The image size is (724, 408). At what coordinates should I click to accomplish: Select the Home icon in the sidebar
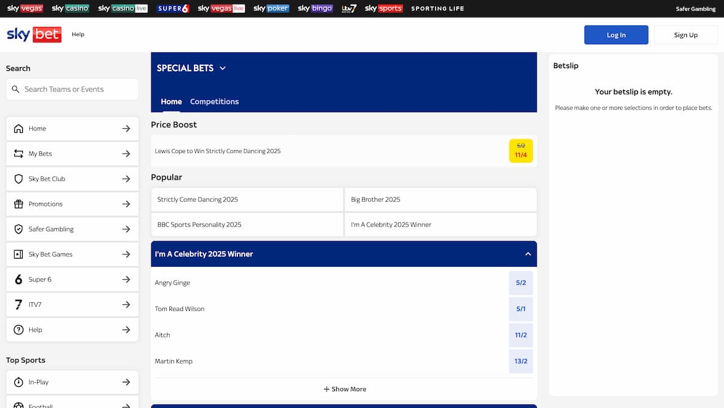[18, 128]
